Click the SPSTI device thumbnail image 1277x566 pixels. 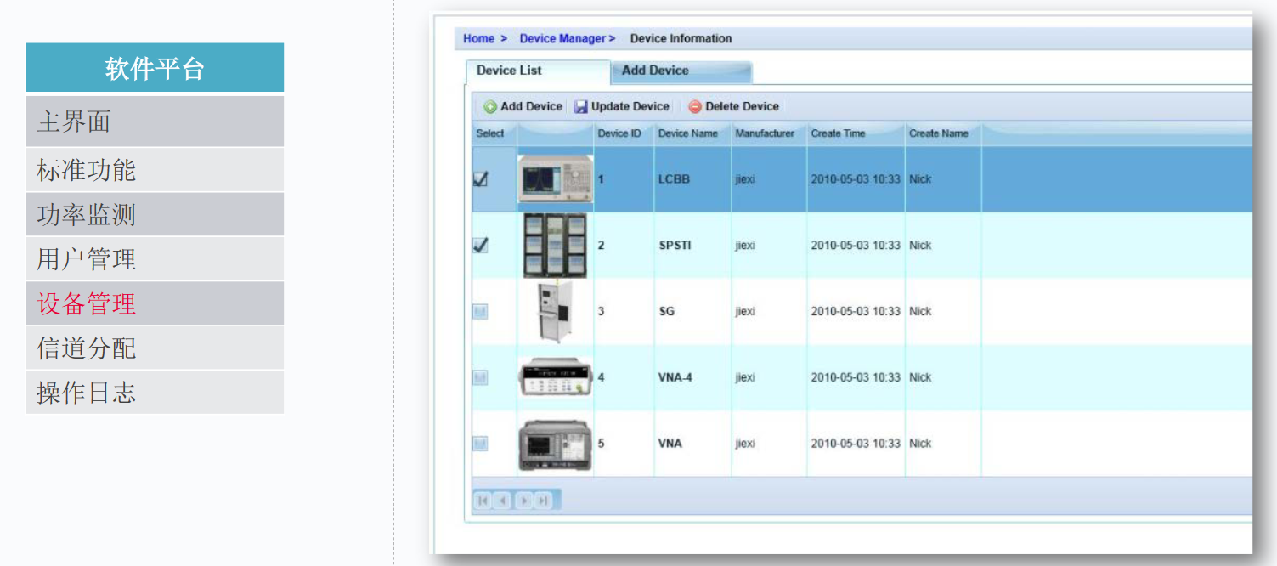(x=556, y=246)
